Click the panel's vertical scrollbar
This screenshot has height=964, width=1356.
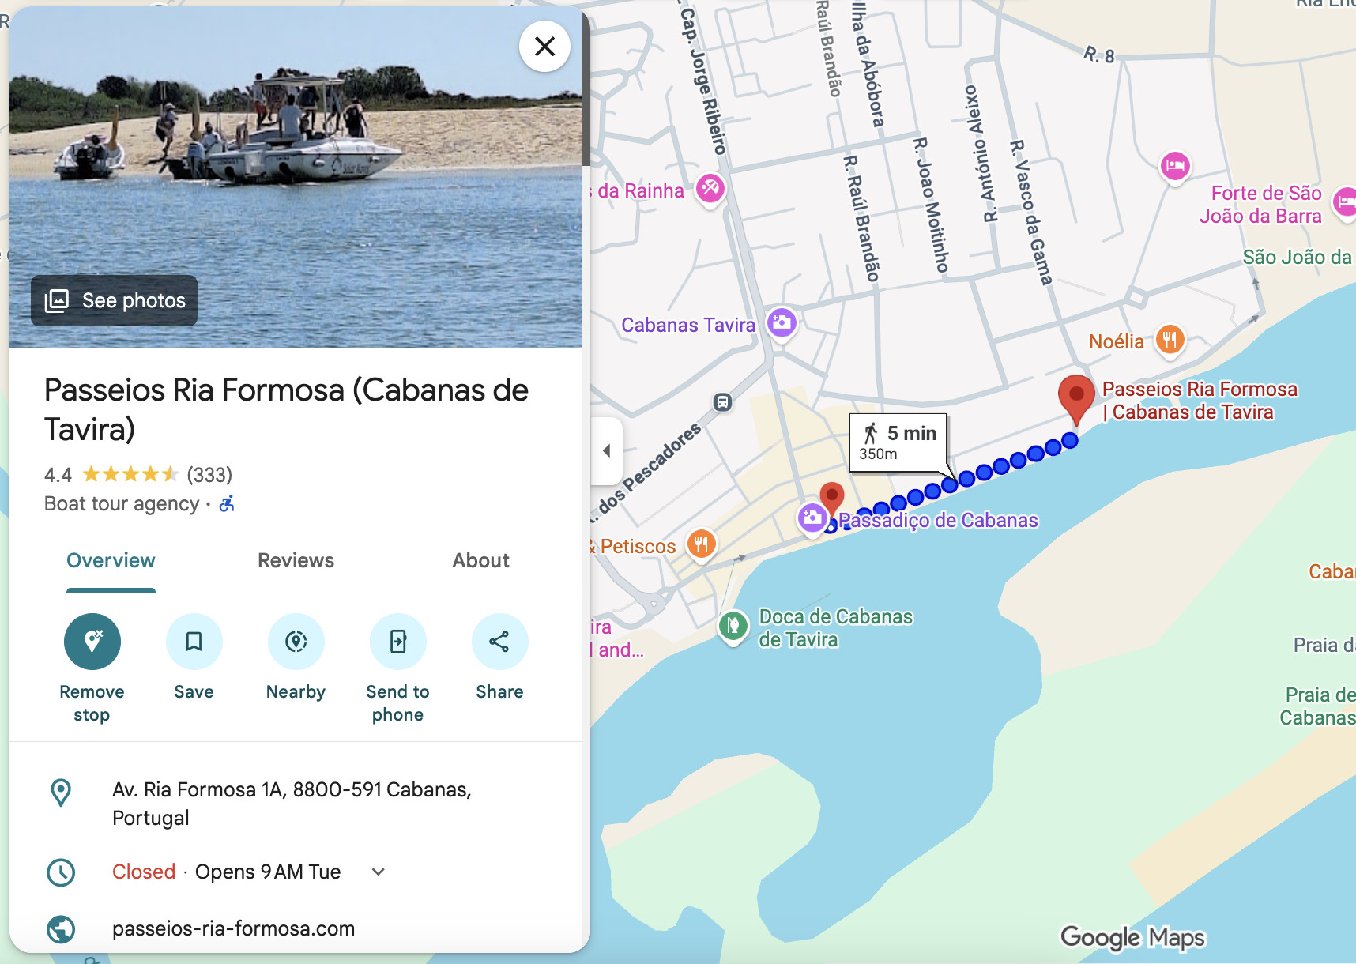pos(586,87)
